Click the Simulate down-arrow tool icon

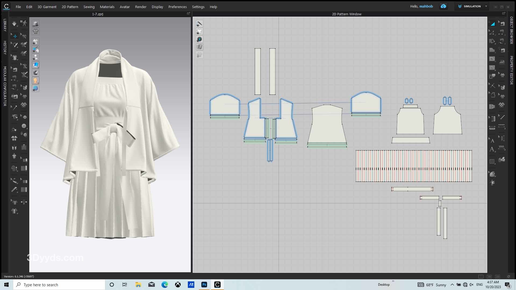(x=14, y=24)
